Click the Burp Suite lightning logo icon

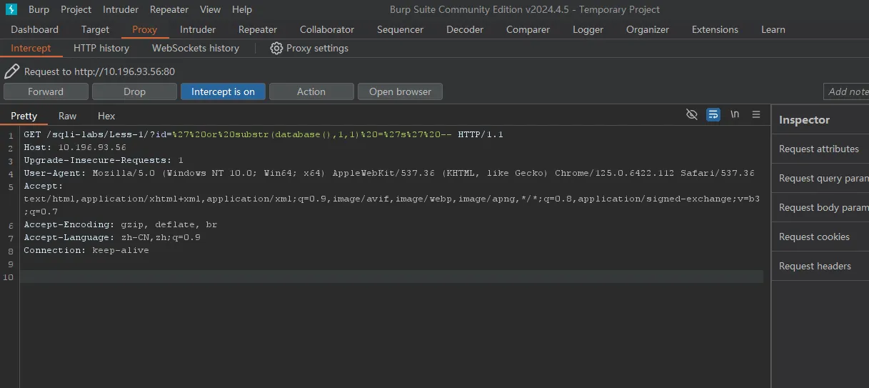click(11, 9)
